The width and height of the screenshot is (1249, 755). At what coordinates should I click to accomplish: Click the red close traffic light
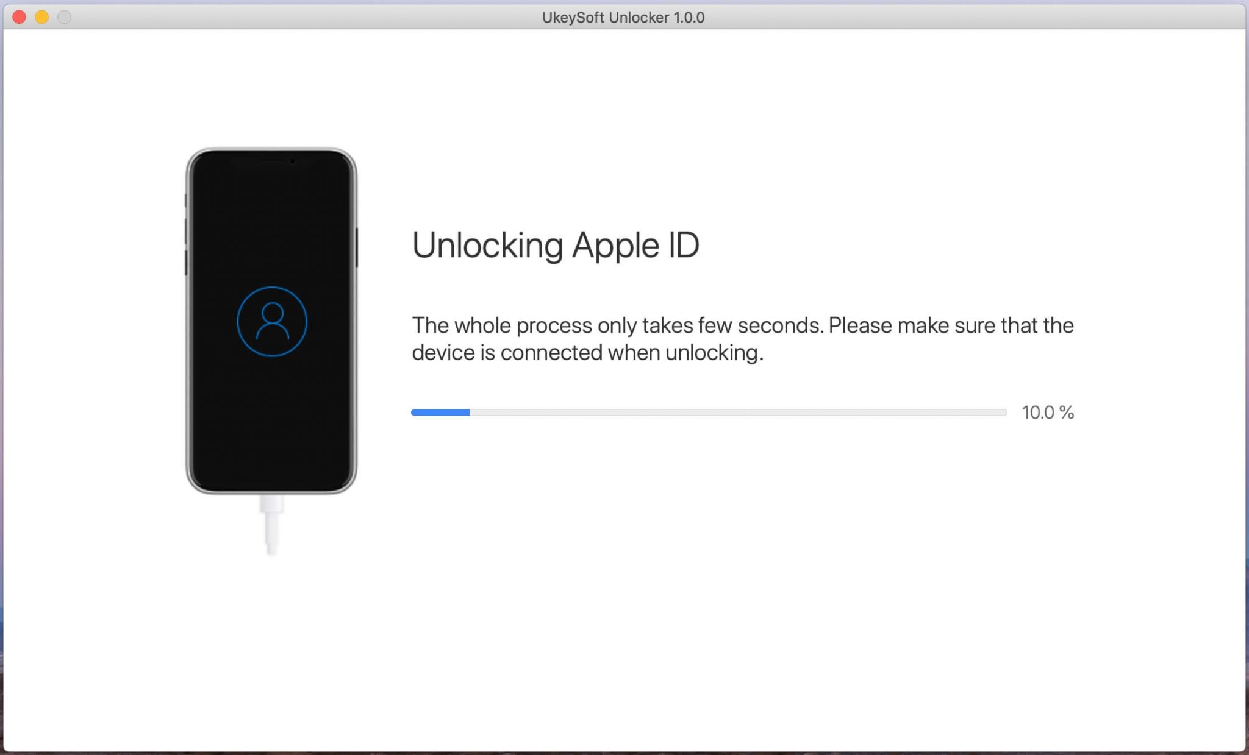20,18
